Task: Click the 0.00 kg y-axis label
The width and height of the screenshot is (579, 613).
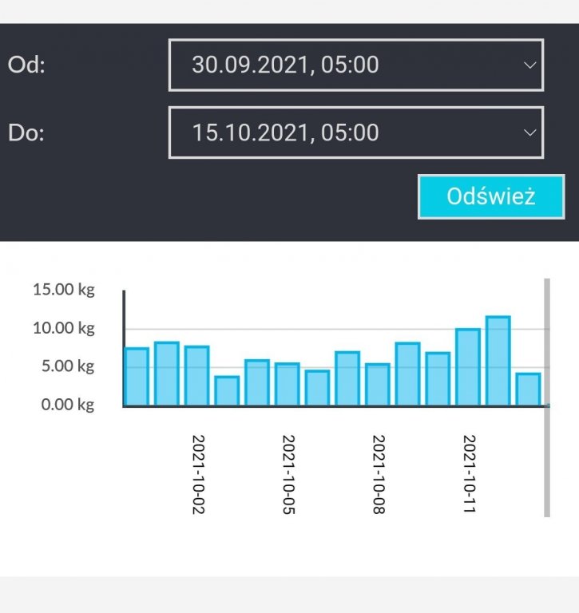Action: tap(67, 405)
